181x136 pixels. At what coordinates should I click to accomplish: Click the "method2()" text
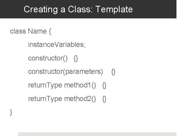click(80, 99)
